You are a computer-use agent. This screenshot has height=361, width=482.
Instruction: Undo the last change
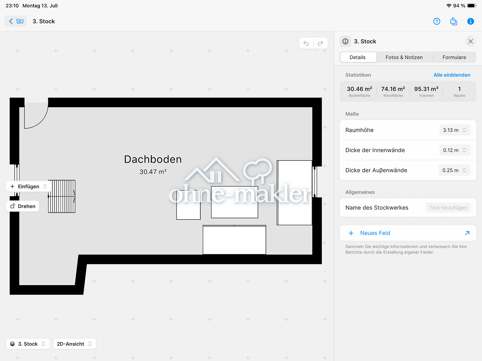[306, 43]
